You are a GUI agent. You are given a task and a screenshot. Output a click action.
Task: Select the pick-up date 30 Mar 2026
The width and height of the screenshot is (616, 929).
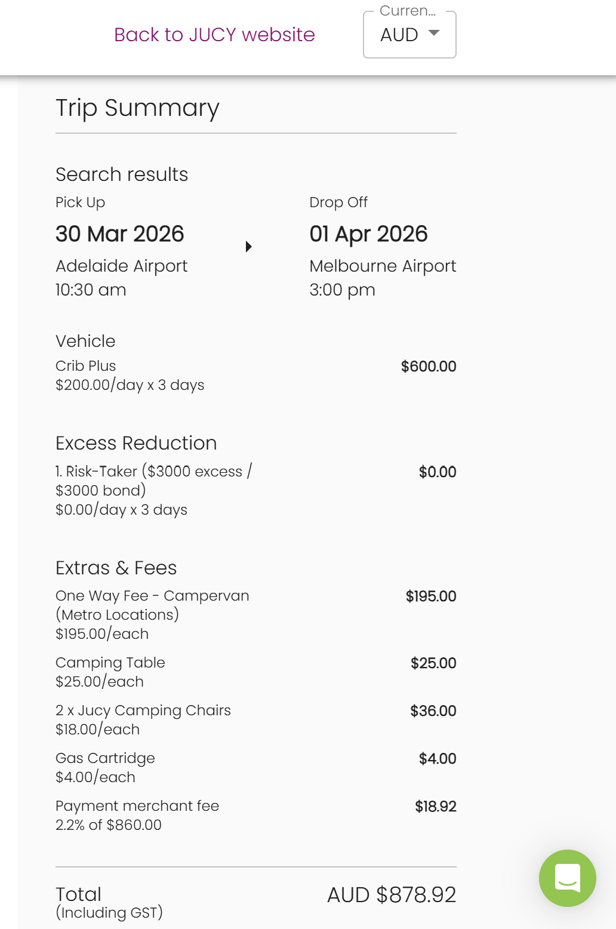(x=119, y=234)
